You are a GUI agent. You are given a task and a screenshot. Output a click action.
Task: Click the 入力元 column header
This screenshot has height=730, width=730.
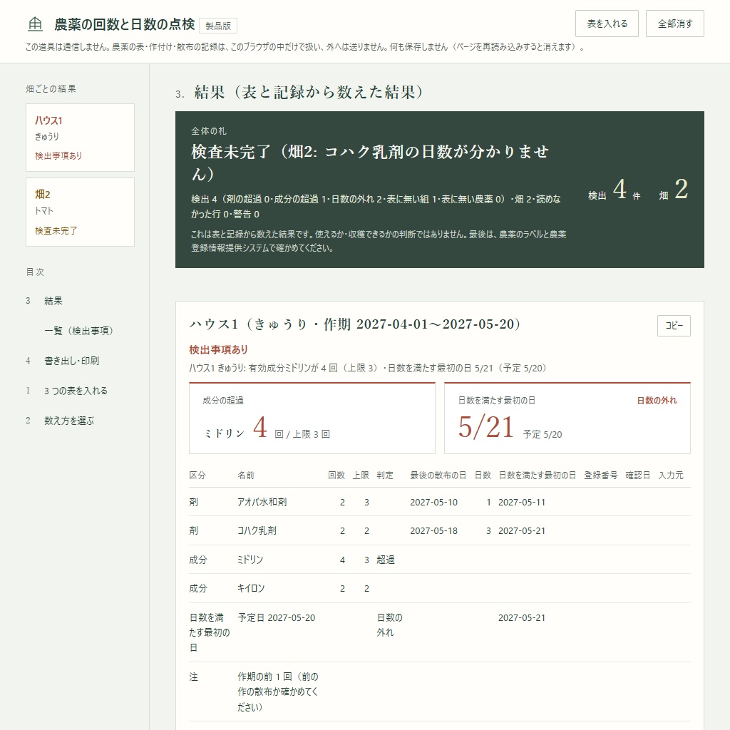(x=671, y=475)
